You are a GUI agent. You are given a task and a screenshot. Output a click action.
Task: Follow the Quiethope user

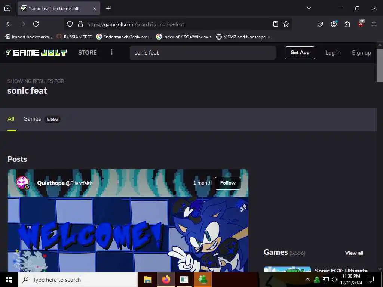(228, 183)
